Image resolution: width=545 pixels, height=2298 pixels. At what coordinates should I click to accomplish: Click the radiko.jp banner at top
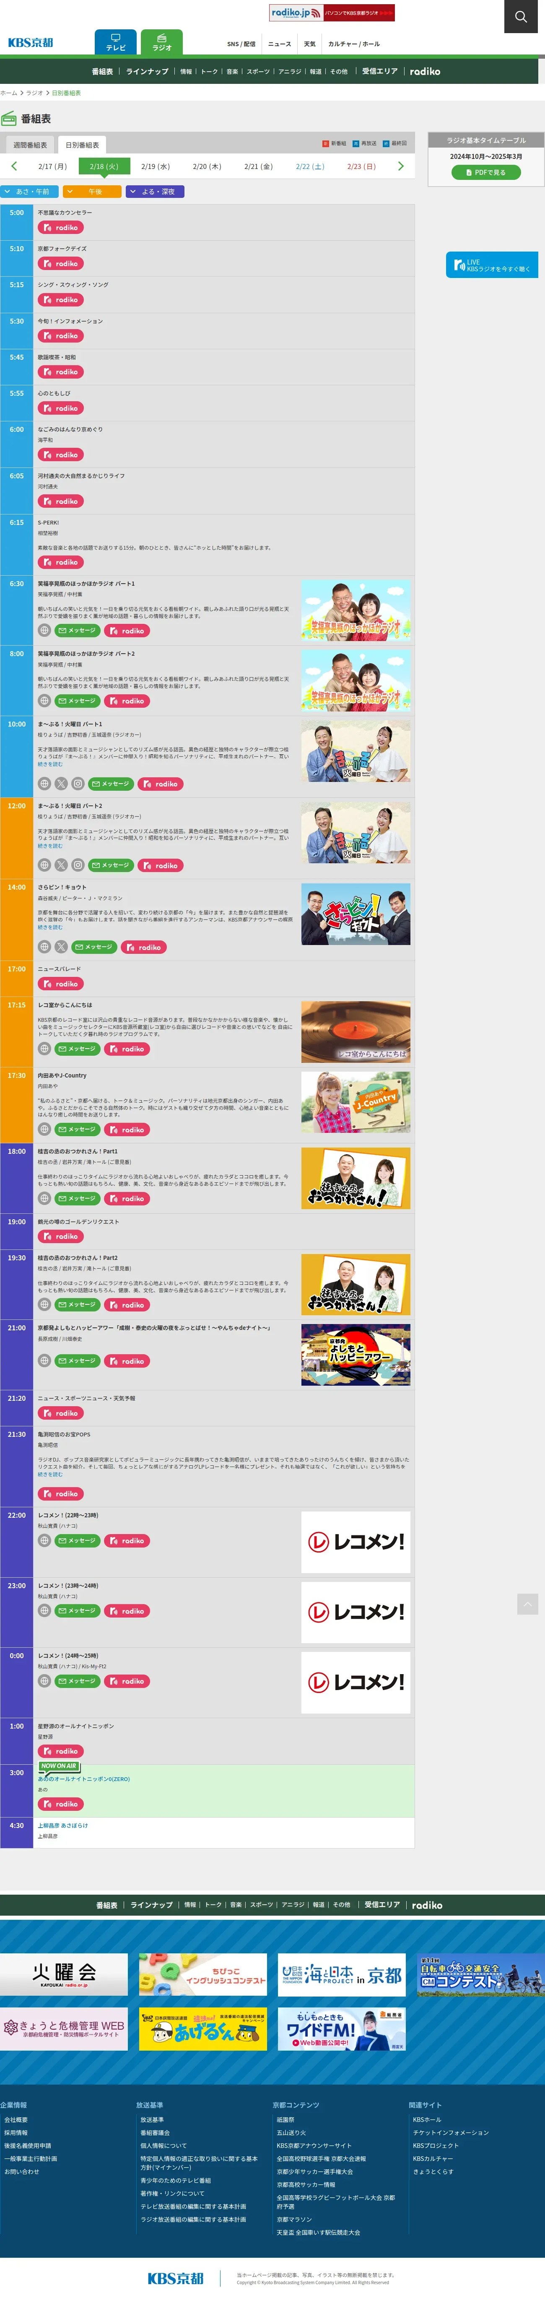pyautogui.click(x=332, y=13)
